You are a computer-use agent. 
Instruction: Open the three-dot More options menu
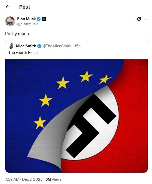[145, 19]
